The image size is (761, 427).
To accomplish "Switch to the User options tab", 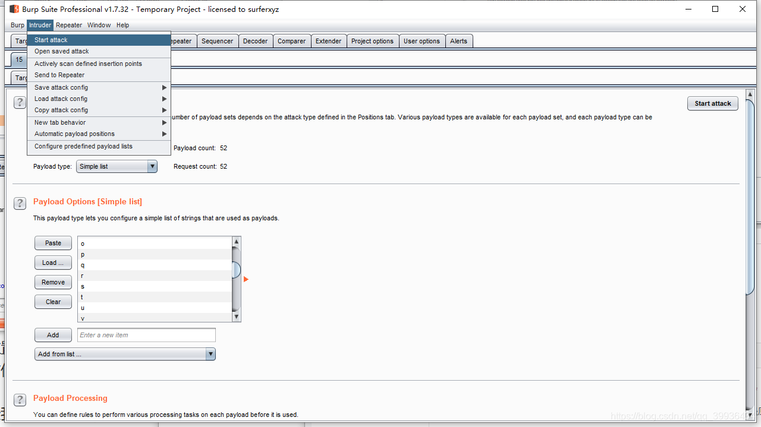I will tap(422, 41).
